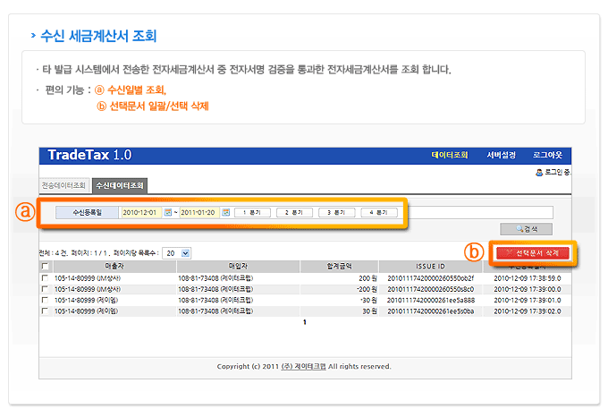
Task: Open calendar picker after start date 2010-12-01
Action: pos(168,212)
